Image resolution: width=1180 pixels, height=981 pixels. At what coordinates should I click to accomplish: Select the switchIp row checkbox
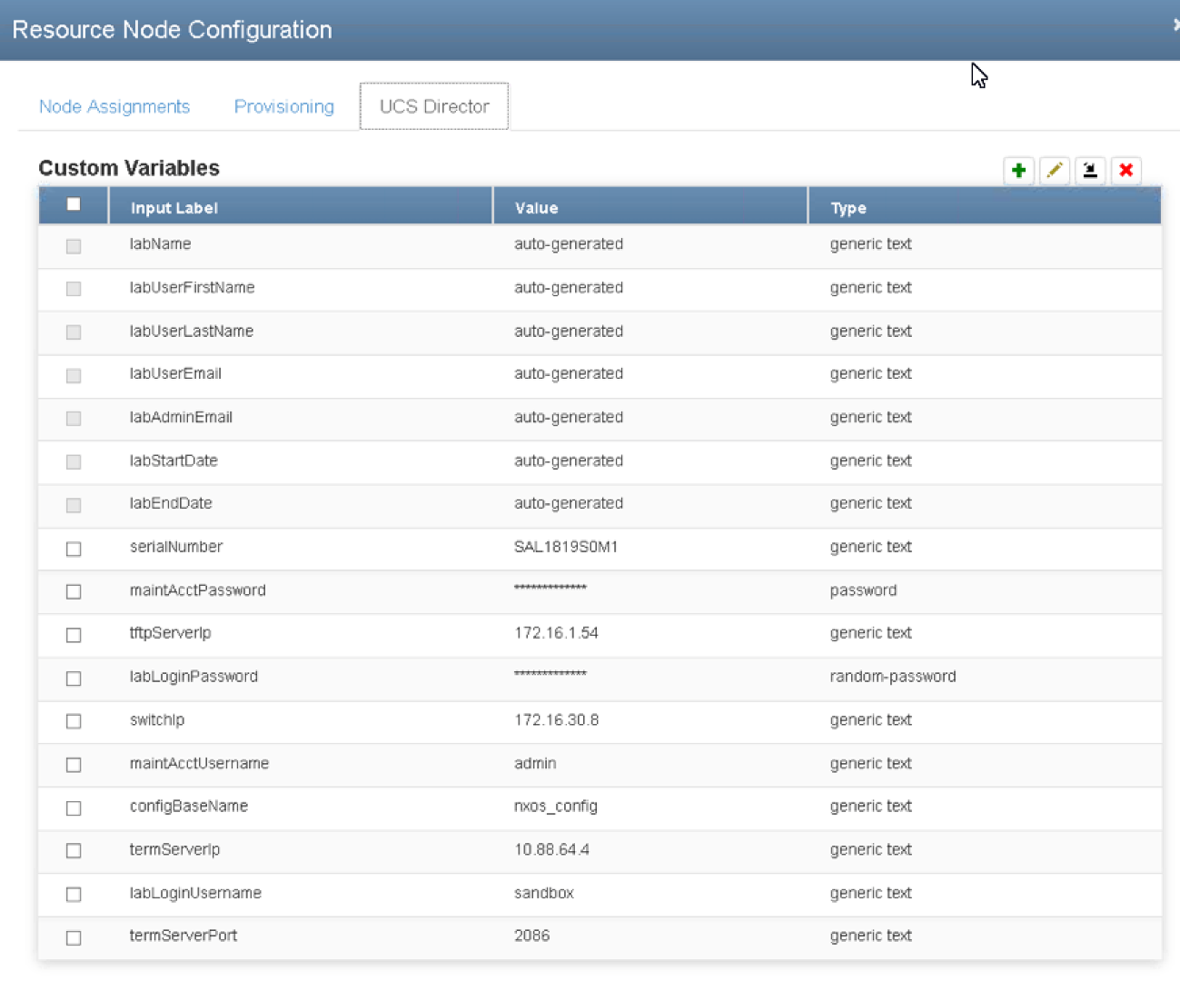pos(74,721)
